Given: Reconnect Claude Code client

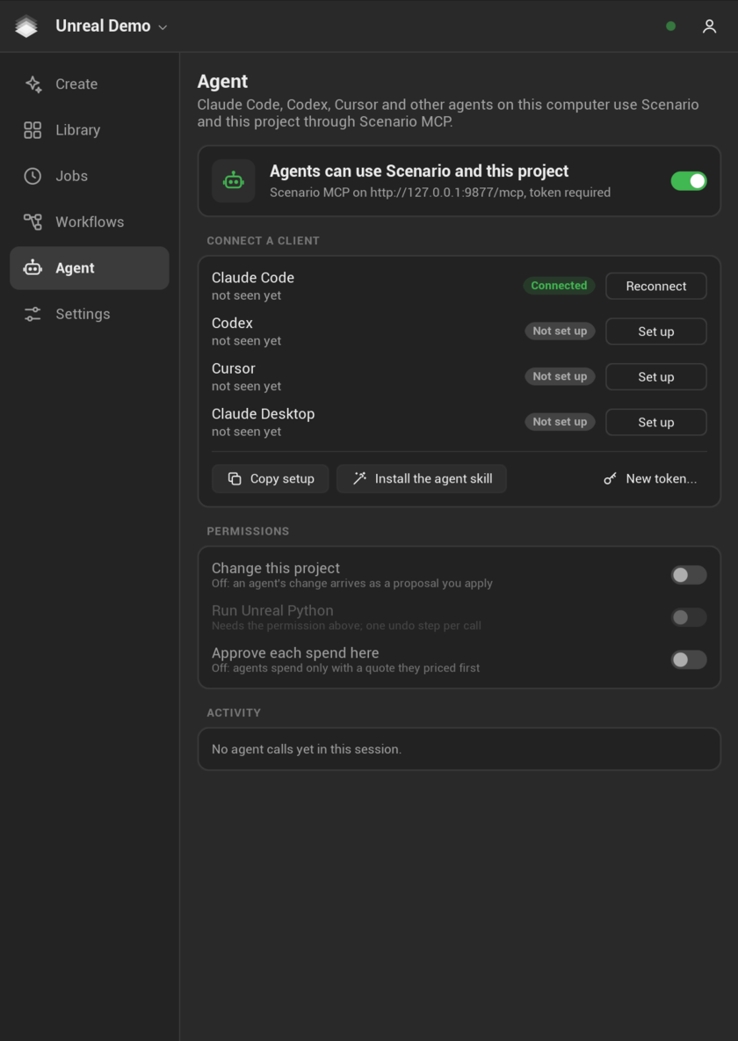Looking at the screenshot, I should coord(655,286).
